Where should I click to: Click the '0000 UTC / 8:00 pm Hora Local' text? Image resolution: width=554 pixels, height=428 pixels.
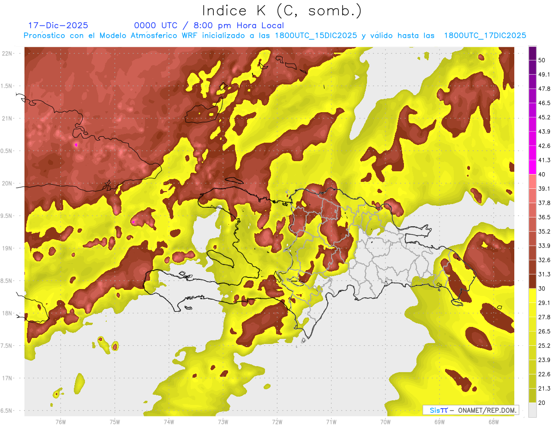click(209, 25)
